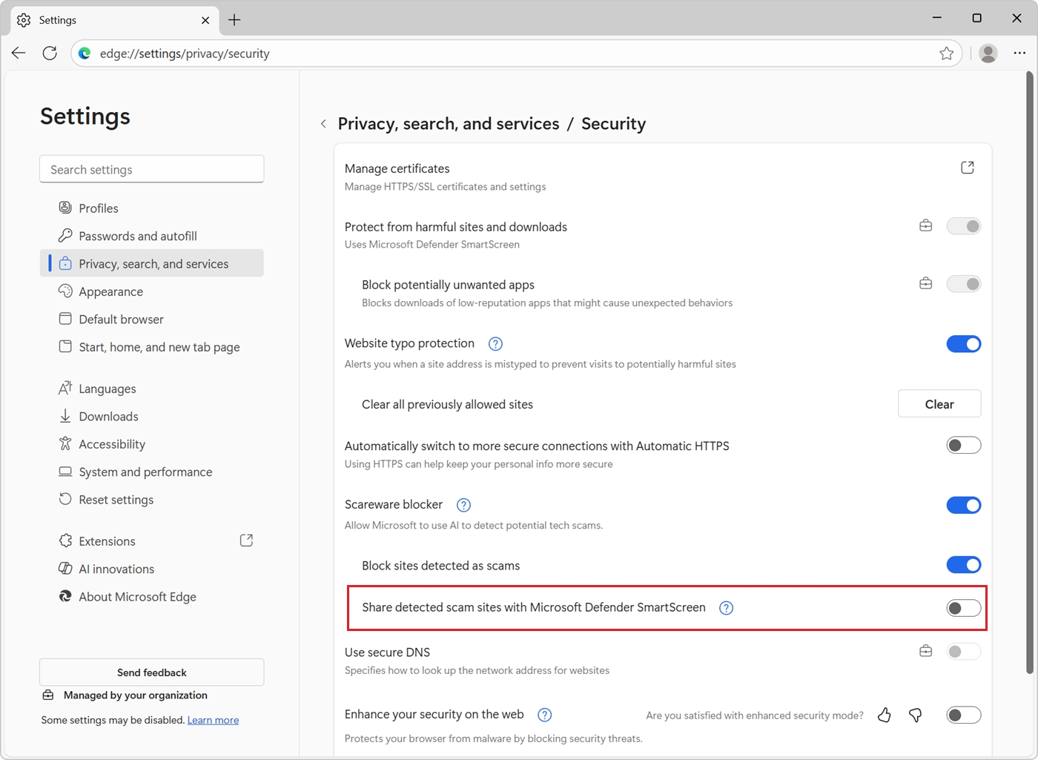Open Extensions via its external link icon
1038x760 pixels.
click(x=245, y=540)
